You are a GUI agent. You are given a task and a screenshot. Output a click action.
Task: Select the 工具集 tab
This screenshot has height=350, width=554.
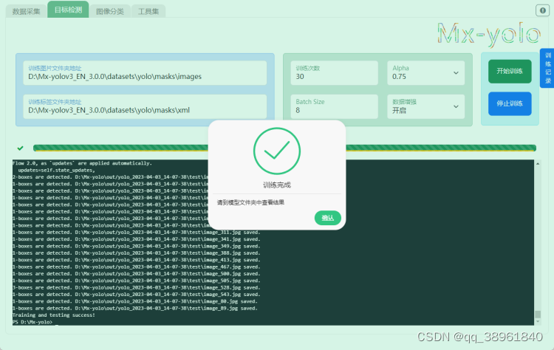[x=148, y=11]
